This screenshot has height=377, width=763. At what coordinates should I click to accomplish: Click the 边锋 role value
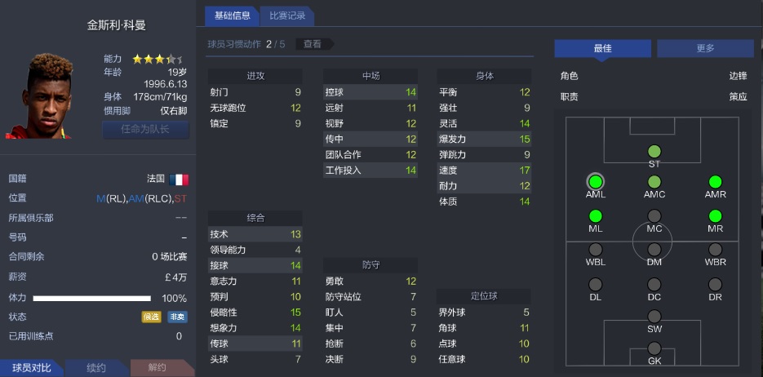(738, 76)
